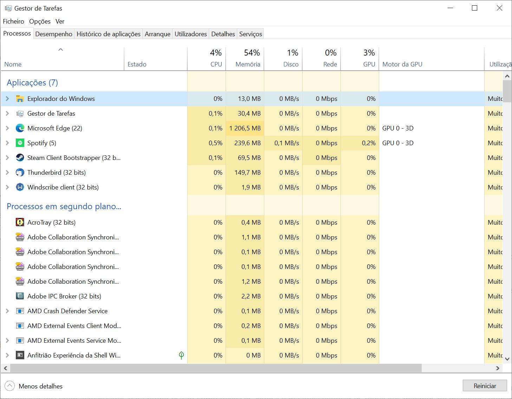This screenshot has width=512, height=399.
Task: Select the Adobe IPC Broker (32 bits) row name
Action: coord(64,296)
